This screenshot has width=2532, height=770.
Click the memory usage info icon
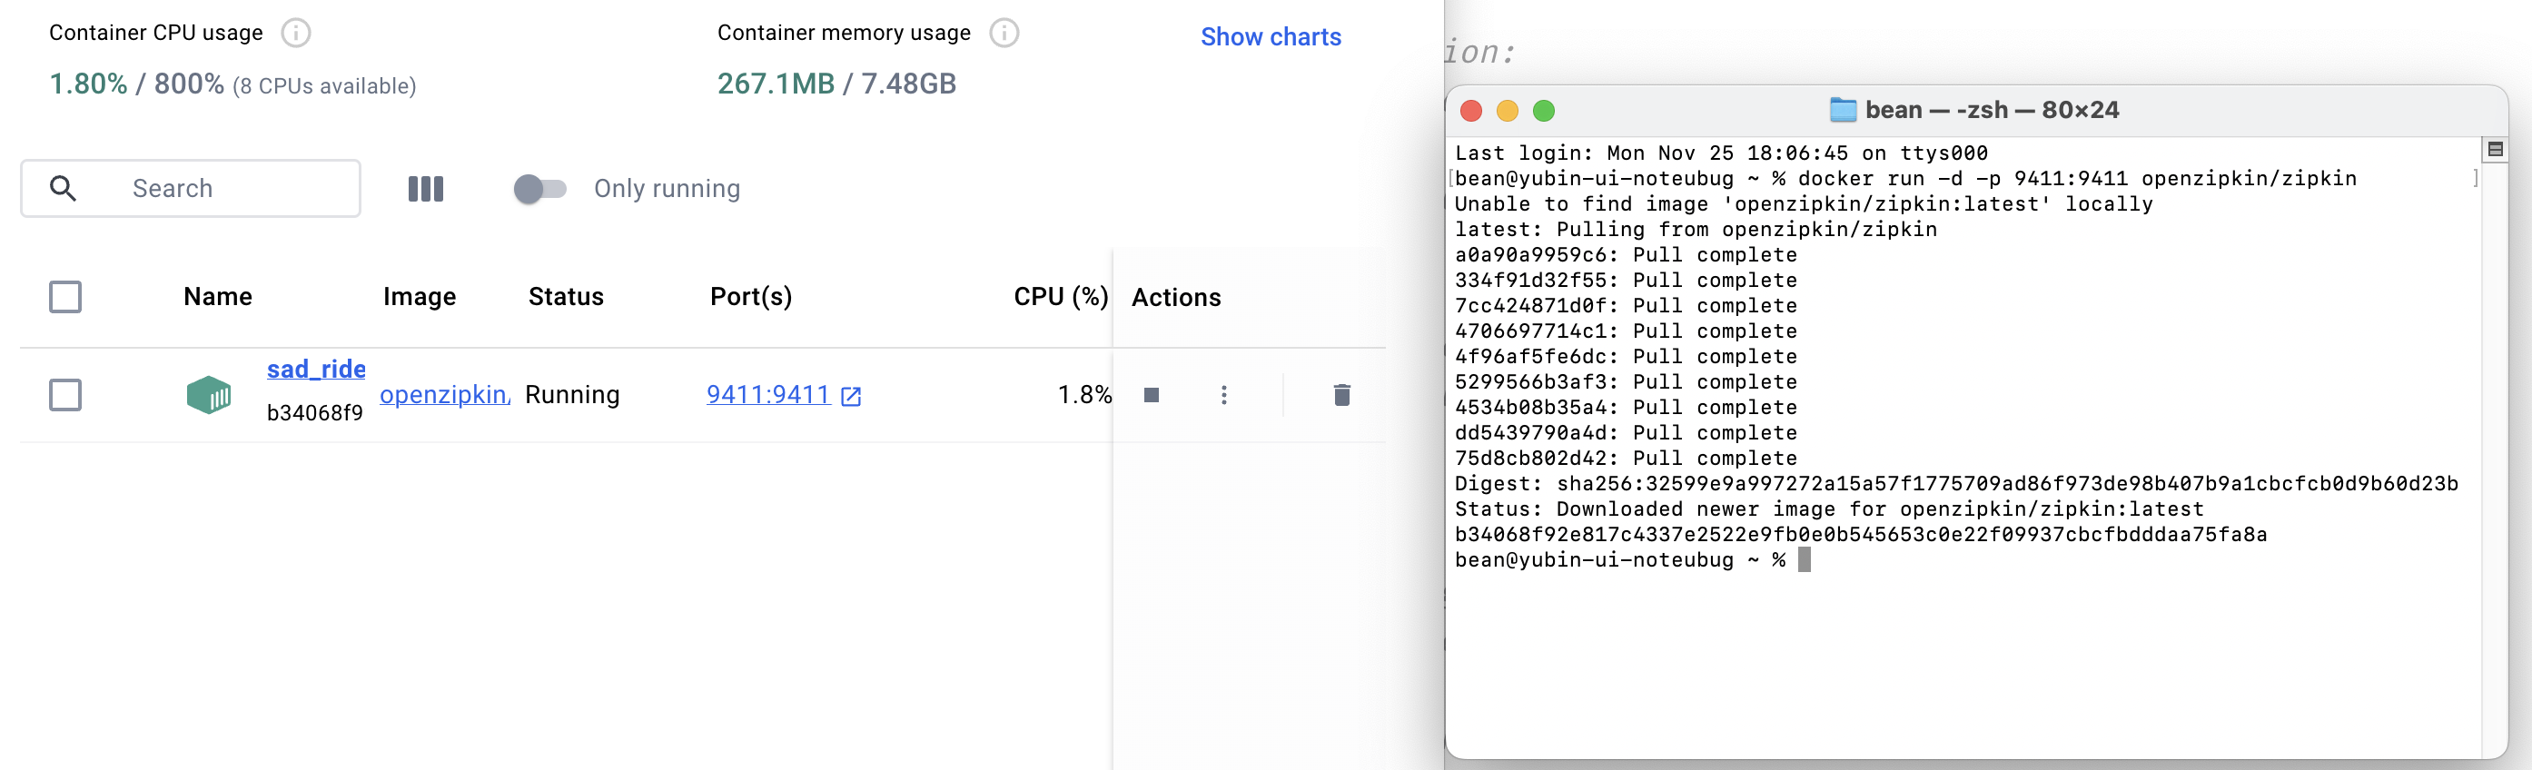click(1004, 34)
